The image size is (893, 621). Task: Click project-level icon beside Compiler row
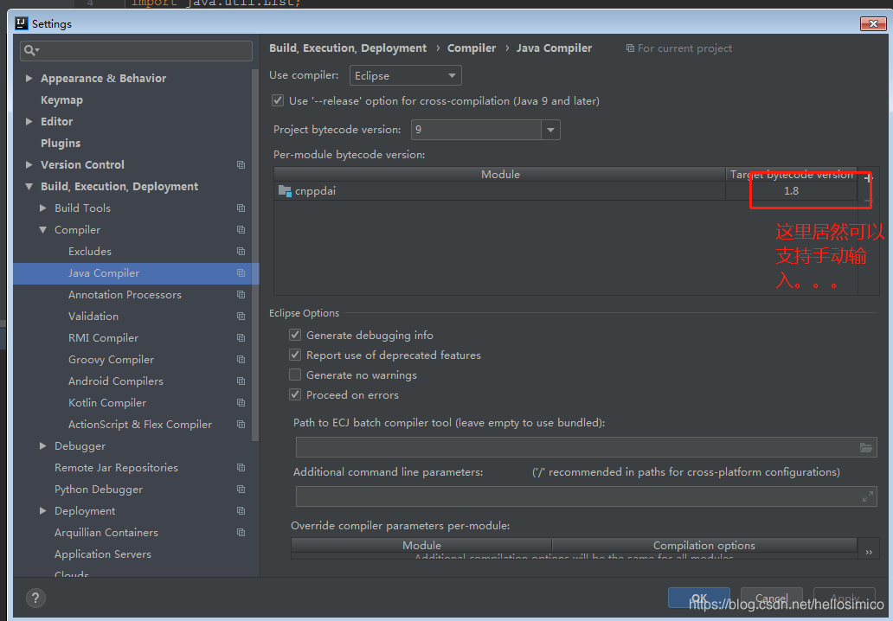pos(241,230)
